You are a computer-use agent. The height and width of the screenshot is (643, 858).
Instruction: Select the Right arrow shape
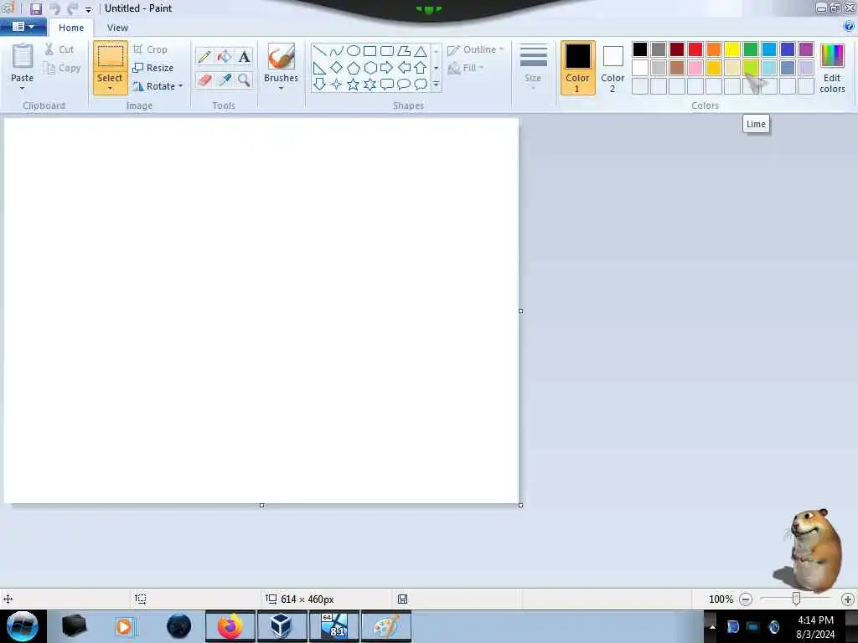(387, 68)
